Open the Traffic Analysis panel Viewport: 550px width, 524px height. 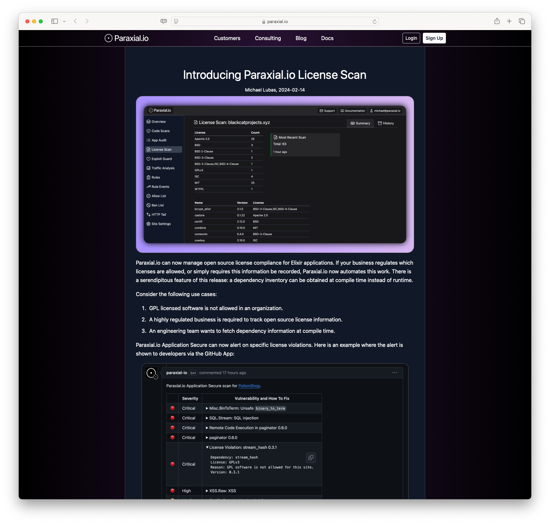pos(163,168)
